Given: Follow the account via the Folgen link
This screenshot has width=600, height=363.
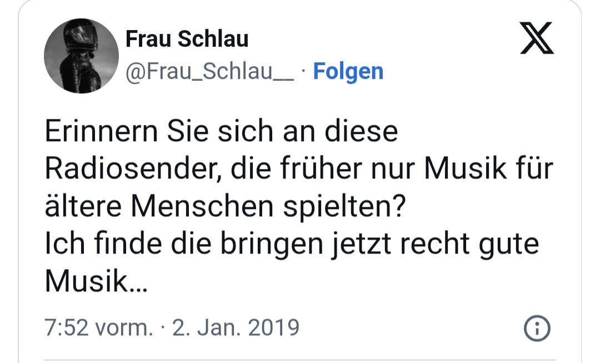Looking at the screenshot, I should click(x=348, y=72).
